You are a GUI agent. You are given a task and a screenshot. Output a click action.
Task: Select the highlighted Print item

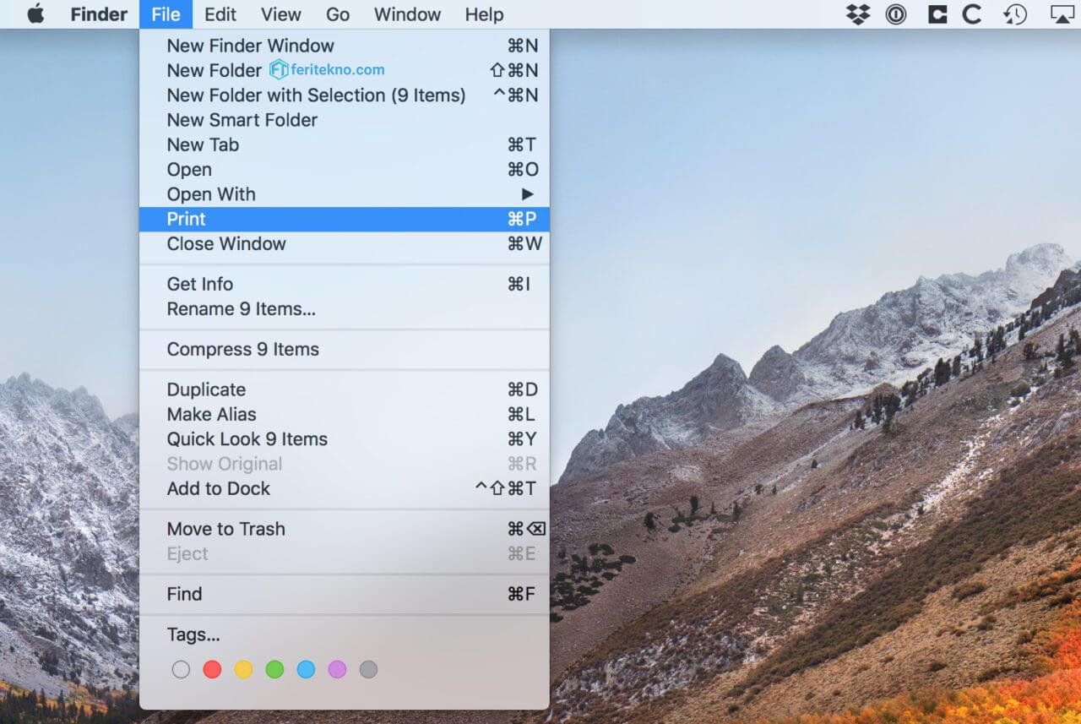345,219
